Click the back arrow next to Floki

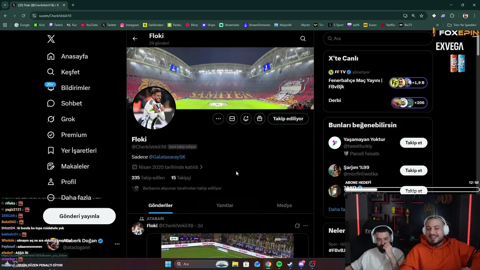135,39
